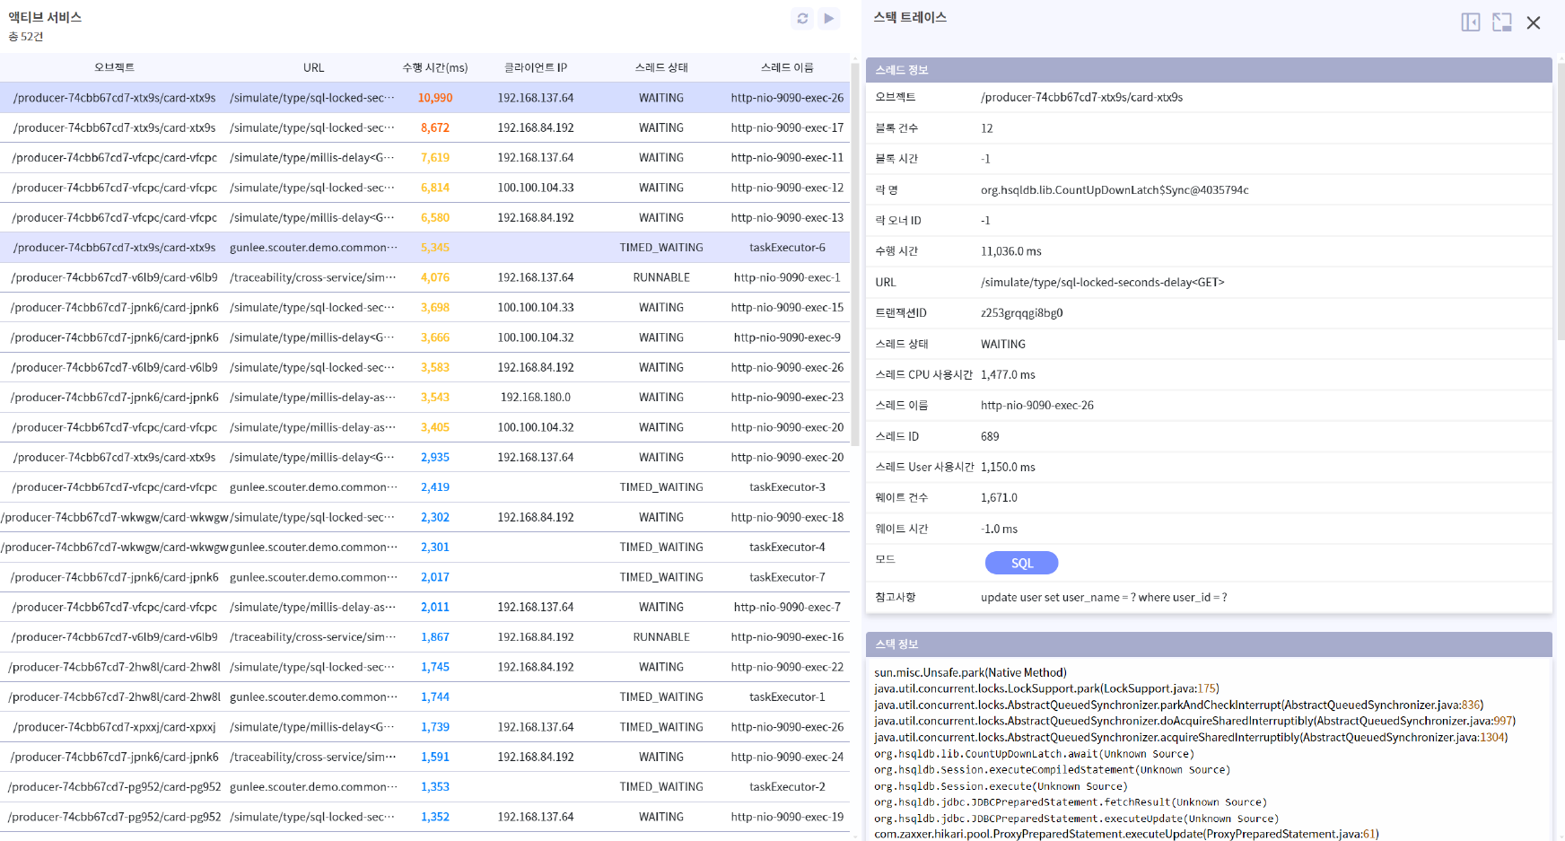
Task: Select the RUNNABLE row for http-nio-9090-exec-1
Action: click(x=424, y=277)
